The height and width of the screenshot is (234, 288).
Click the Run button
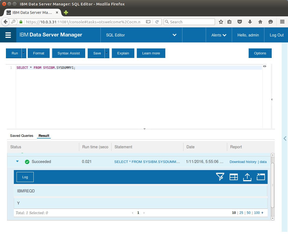coord(14,53)
